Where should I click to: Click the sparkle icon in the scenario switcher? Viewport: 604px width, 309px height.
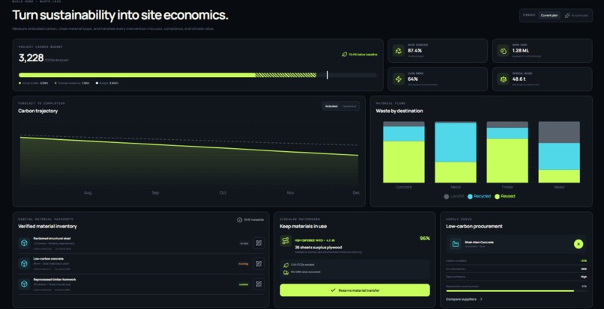click(567, 16)
